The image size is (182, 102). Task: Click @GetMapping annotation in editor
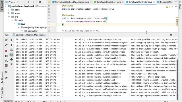click(68, 15)
